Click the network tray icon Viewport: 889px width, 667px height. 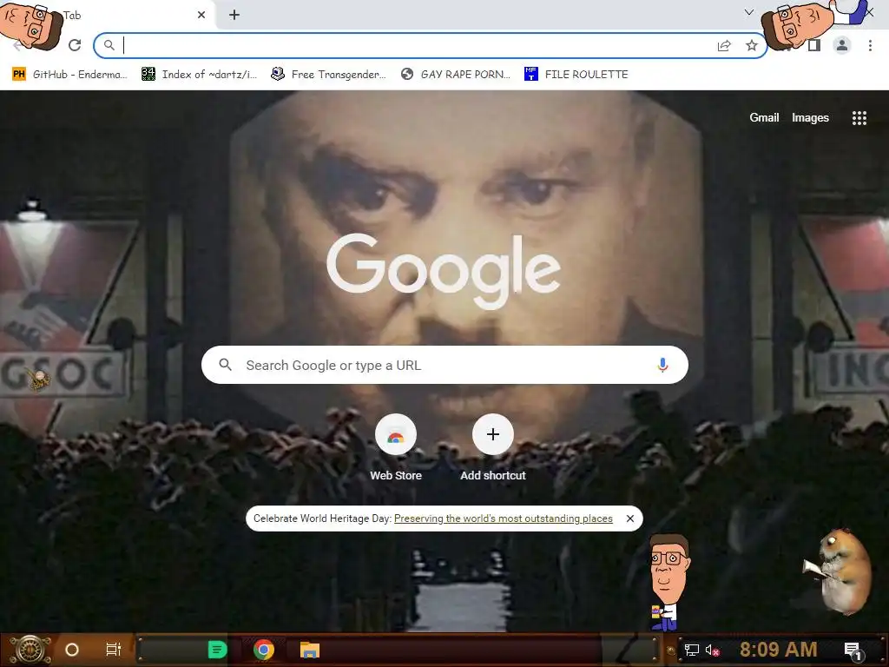692,650
